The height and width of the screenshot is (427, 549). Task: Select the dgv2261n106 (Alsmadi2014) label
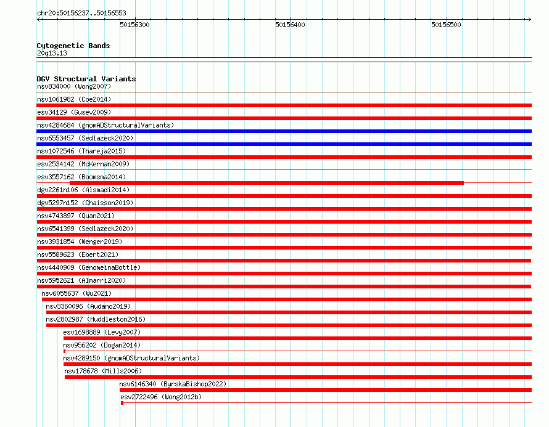[x=83, y=190]
